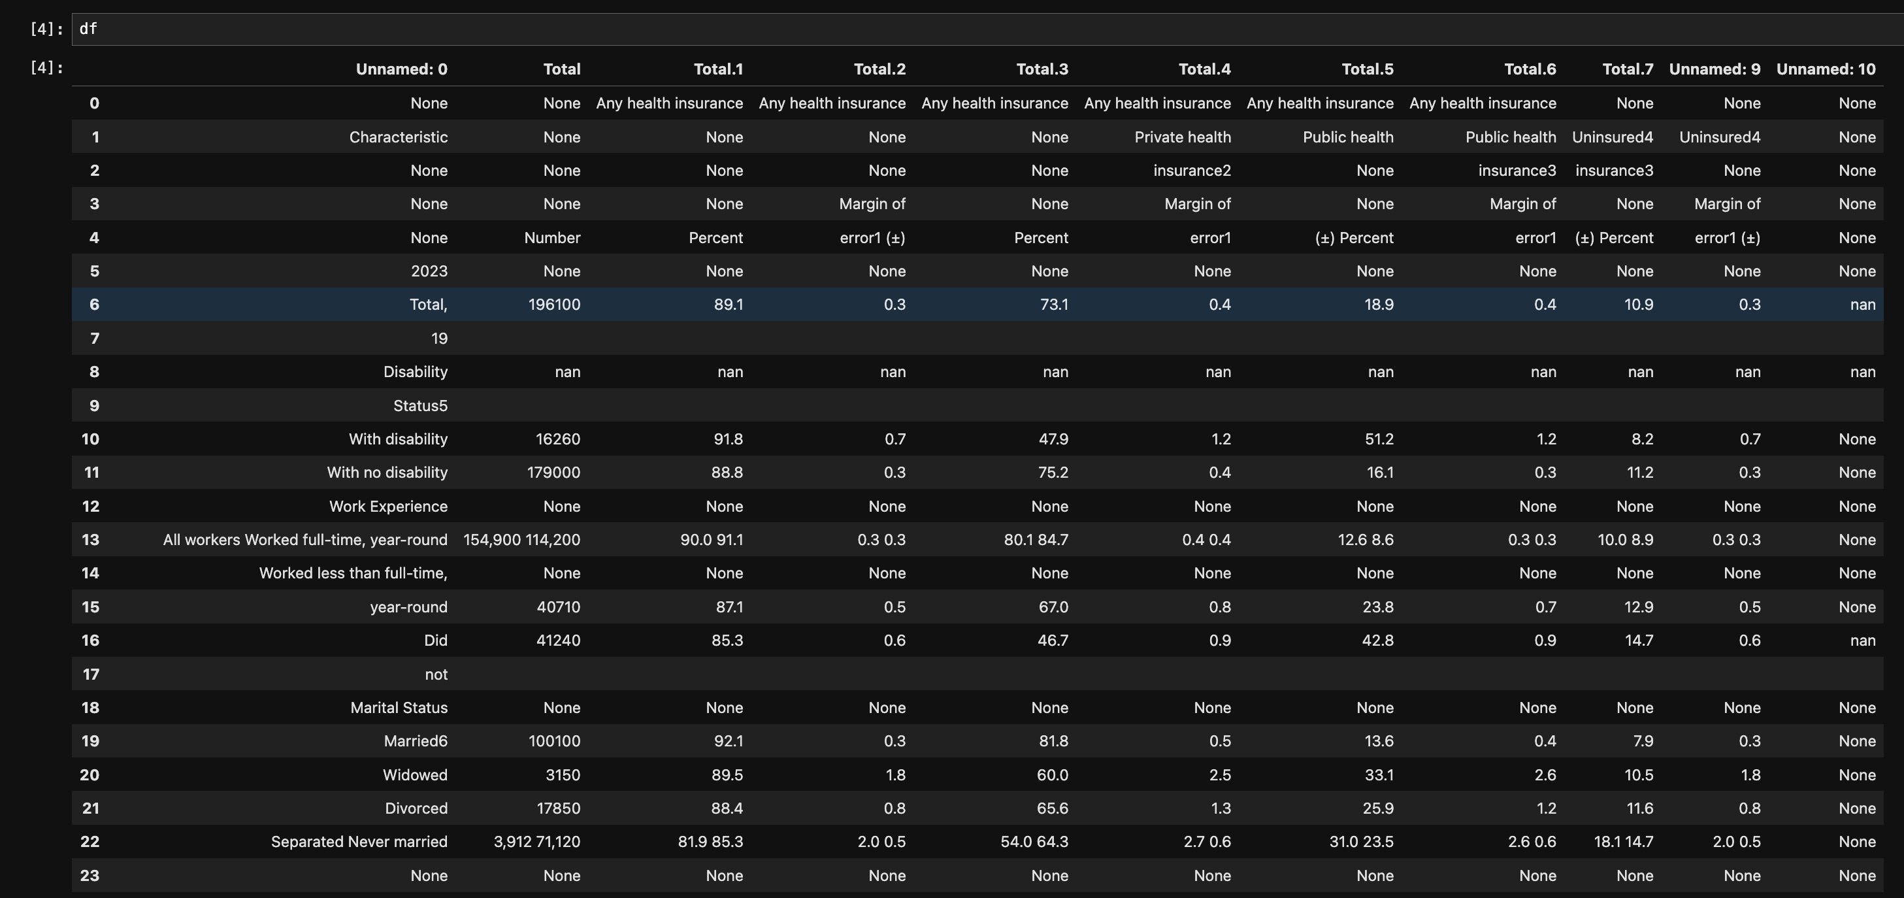Click the 65.6 value in Divorced row
Image resolution: width=1904 pixels, height=898 pixels.
[x=1053, y=808]
